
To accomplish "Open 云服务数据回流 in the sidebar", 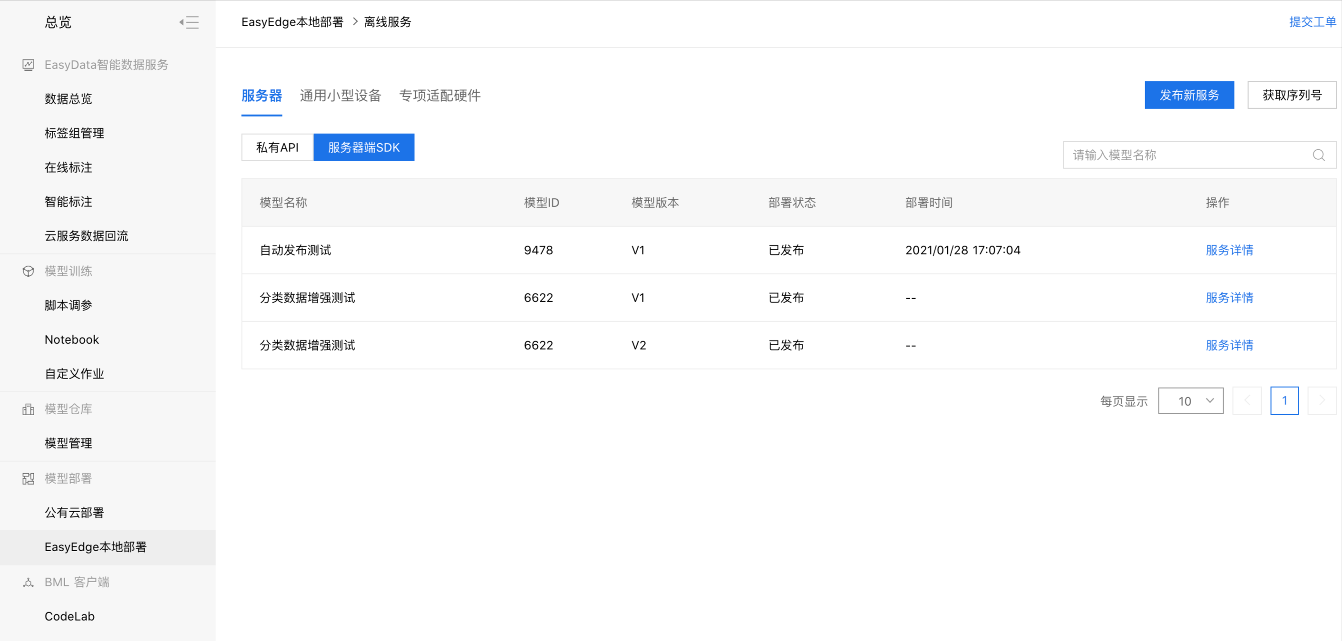I will click(87, 236).
